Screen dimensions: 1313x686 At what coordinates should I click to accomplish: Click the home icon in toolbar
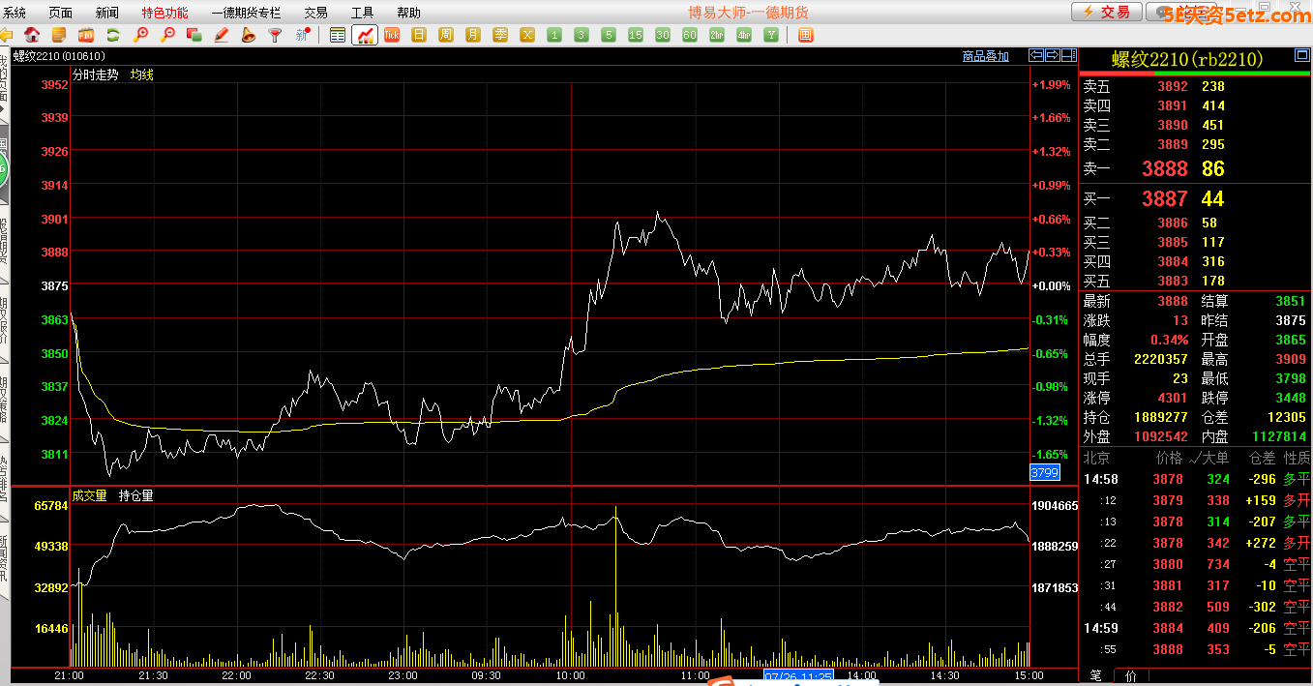click(x=32, y=35)
